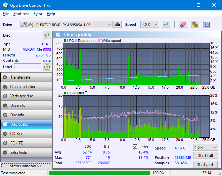Click the CD Bler sidebar icon
The height and width of the screenshot is (176, 222).
[5, 134]
